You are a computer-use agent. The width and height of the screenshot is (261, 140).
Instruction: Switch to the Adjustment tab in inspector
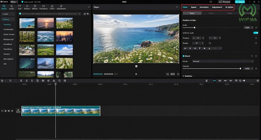[217, 7]
